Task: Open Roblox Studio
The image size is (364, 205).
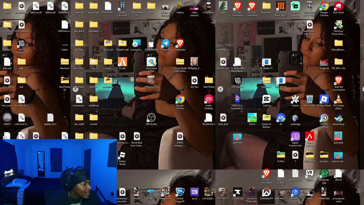Action: point(122,158)
